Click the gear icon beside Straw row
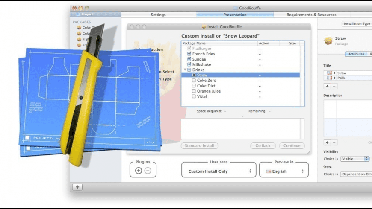Screen dimensions: 372x209 (194, 75)
